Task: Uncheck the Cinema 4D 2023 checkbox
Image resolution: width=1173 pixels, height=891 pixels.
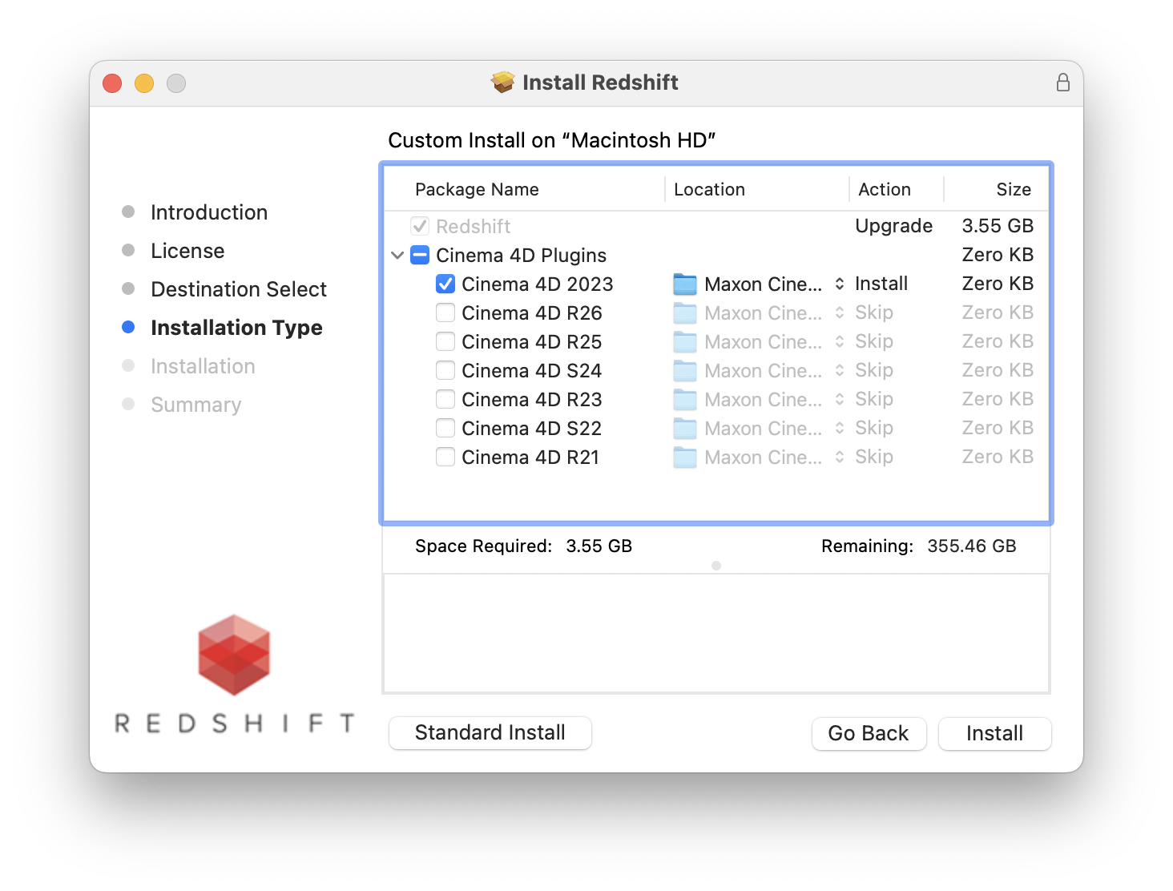Action: [445, 284]
